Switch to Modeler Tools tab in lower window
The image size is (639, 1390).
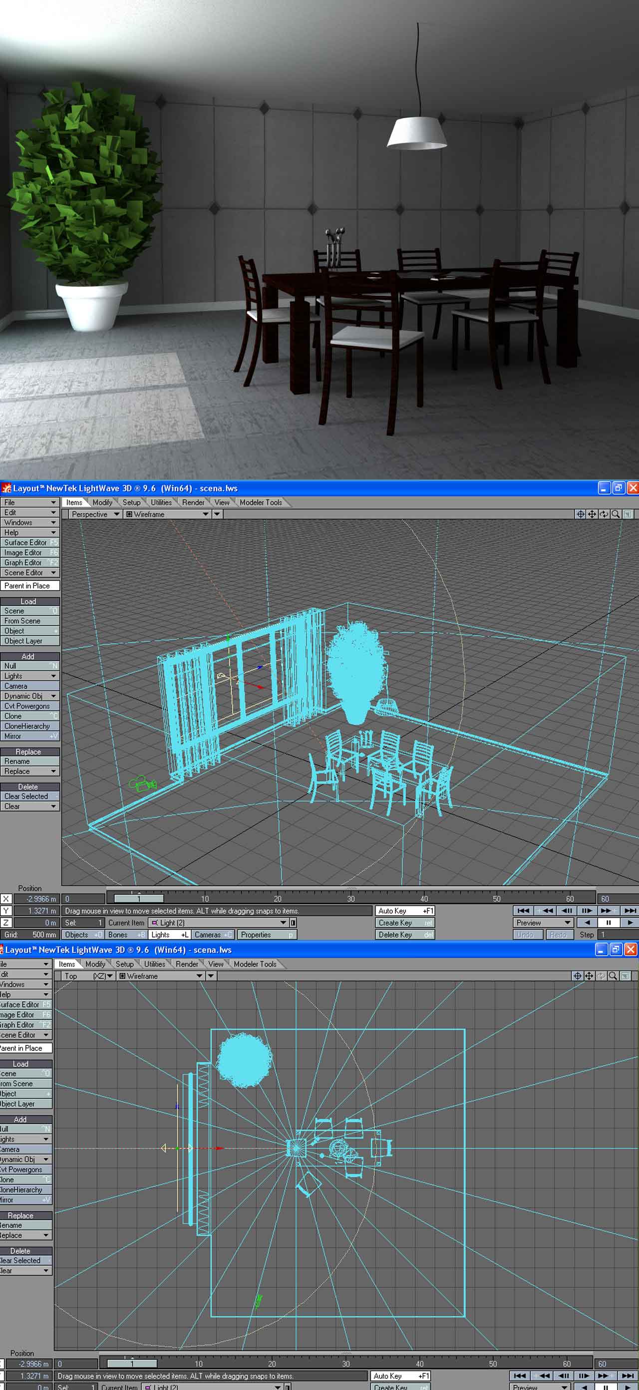[x=255, y=964]
